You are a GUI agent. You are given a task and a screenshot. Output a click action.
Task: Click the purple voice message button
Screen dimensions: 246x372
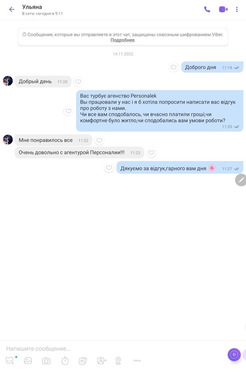pyautogui.click(x=234, y=354)
